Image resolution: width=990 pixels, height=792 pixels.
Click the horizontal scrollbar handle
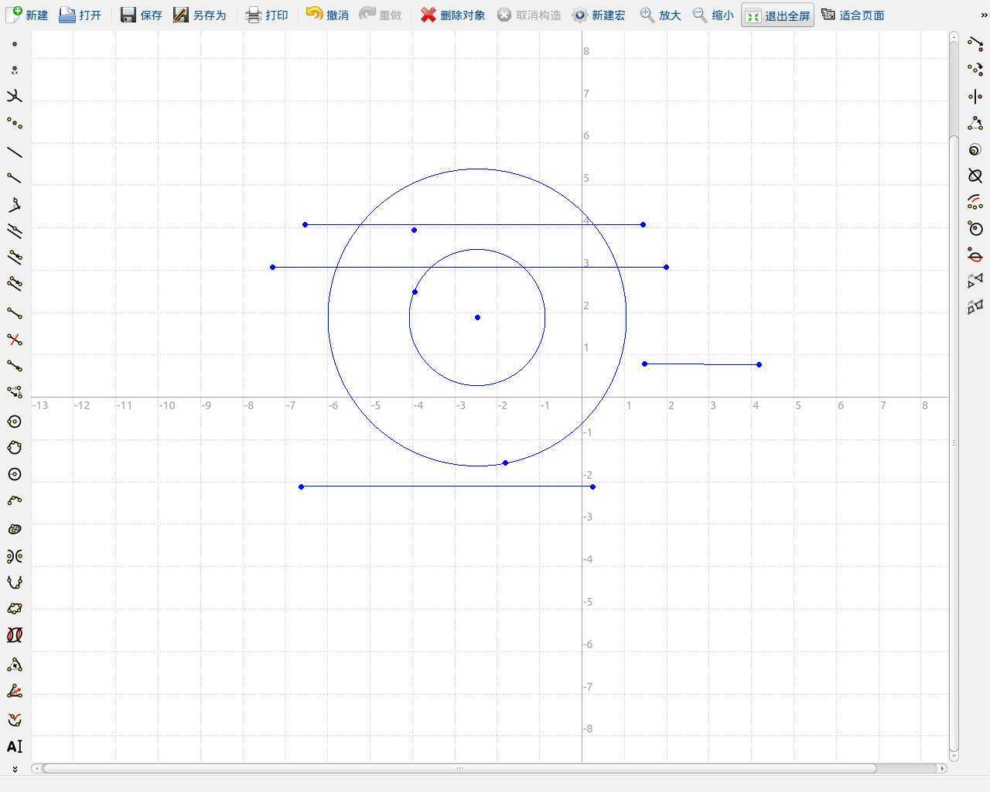(459, 768)
